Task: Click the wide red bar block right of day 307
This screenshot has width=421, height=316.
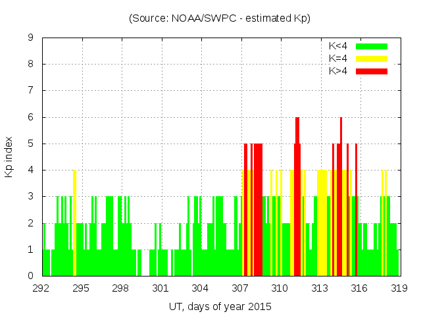Action: pos(258,211)
